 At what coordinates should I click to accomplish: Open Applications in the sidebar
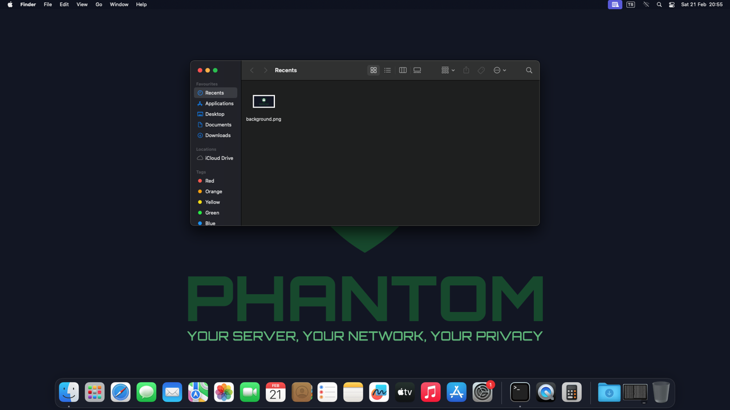(x=219, y=104)
